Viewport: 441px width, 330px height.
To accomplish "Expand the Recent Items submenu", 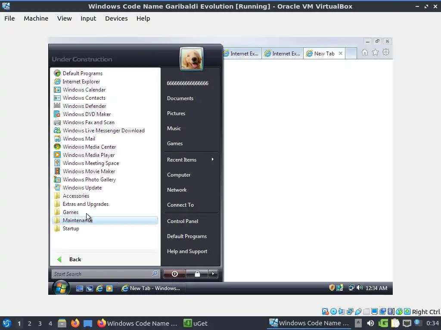I will tap(191, 159).
